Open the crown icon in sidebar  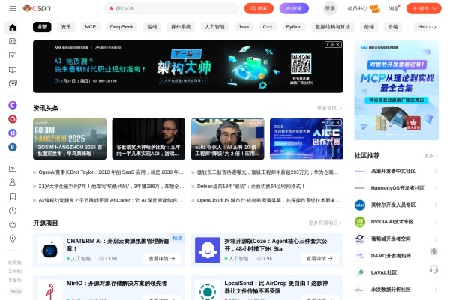click(x=13, y=225)
